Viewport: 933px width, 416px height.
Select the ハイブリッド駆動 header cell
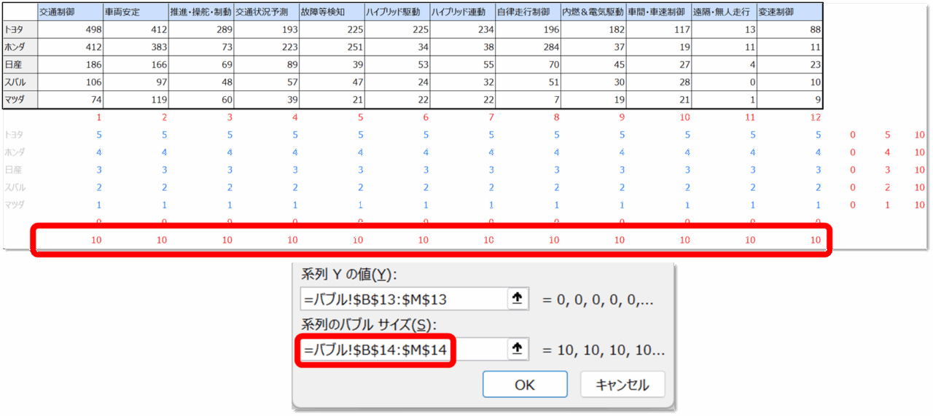coord(397,12)
